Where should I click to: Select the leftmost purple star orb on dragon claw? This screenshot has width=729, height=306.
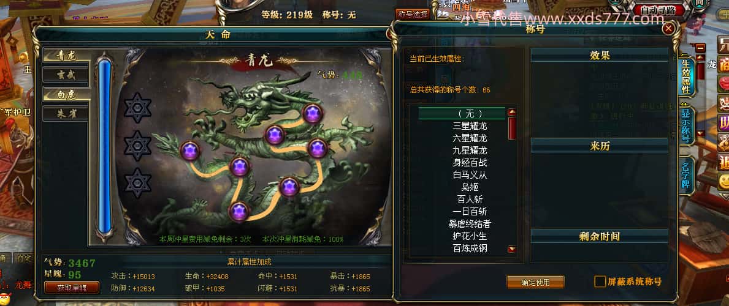pos(189,151)
